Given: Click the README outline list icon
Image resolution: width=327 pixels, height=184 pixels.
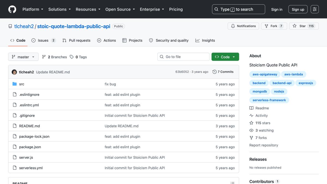Looking at the screenshot, I should [x=232, y=183].
